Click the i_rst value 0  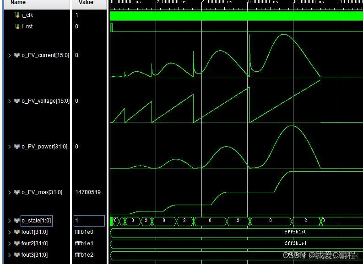[x=76, y=26]
